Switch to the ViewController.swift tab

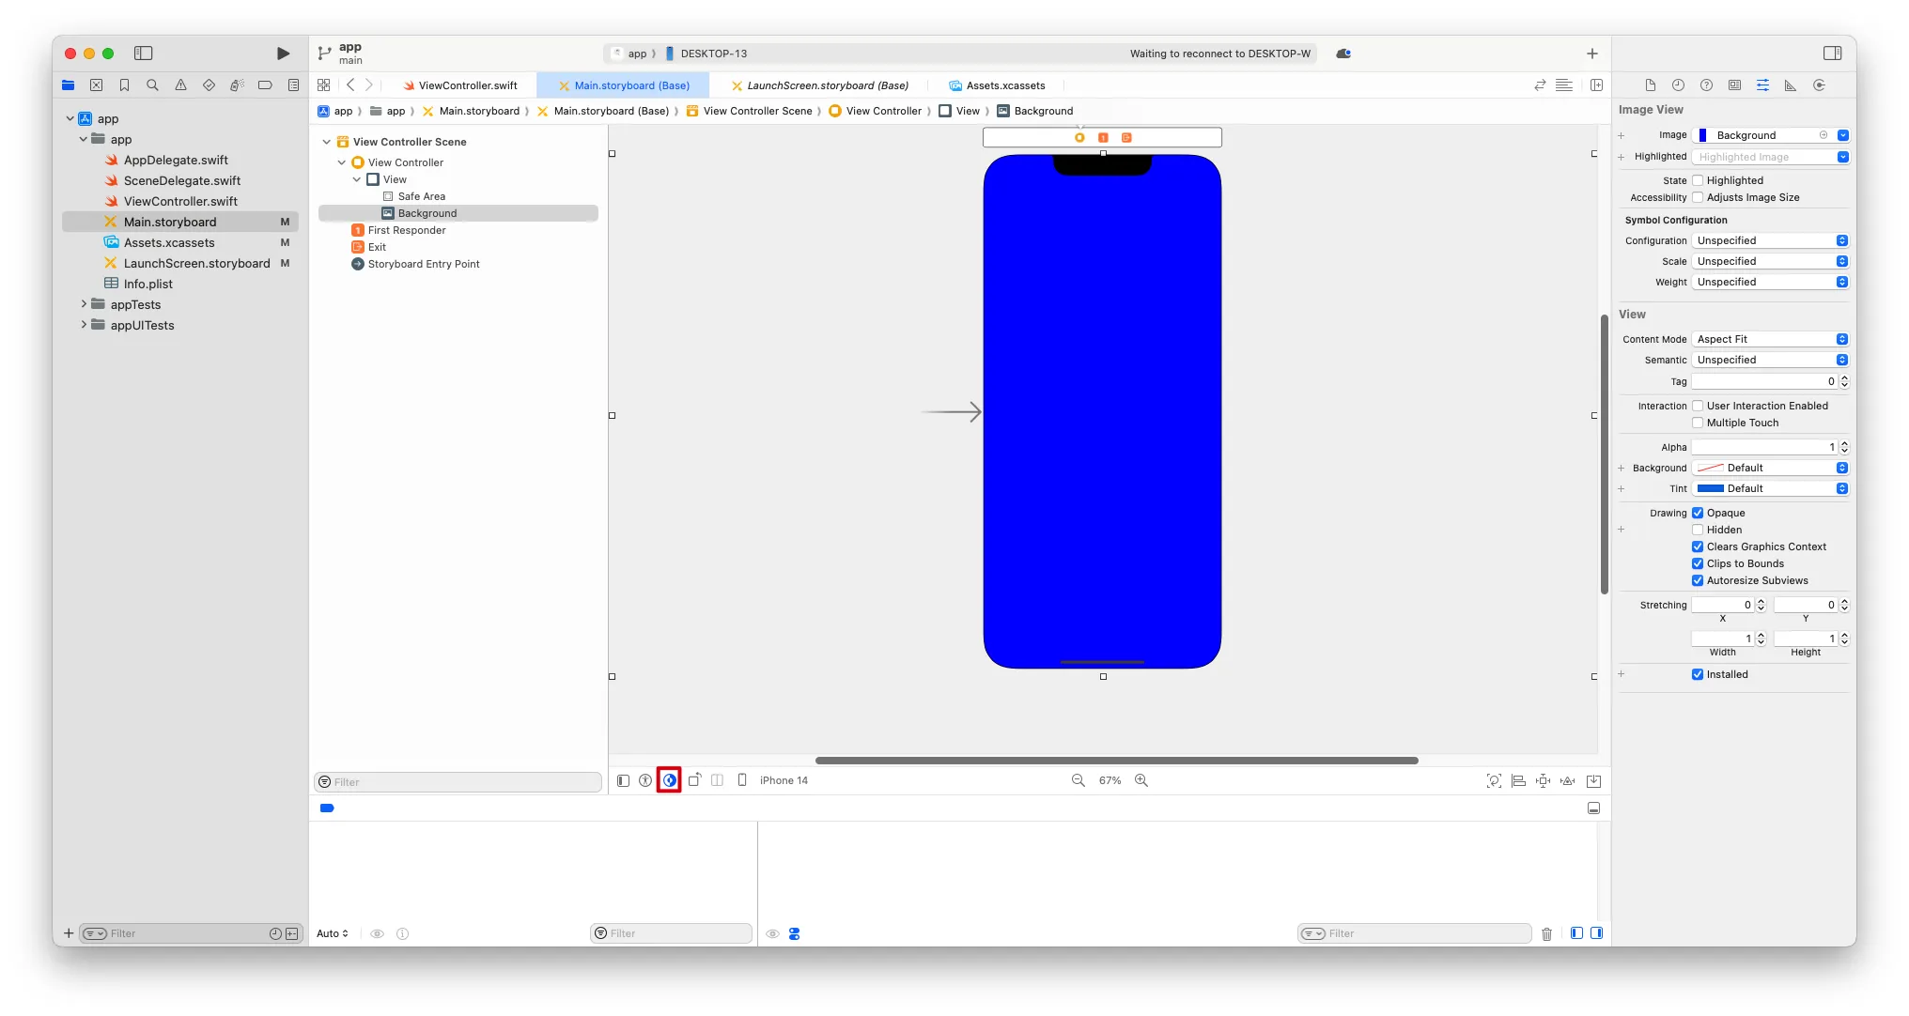[x=460, y=85]
